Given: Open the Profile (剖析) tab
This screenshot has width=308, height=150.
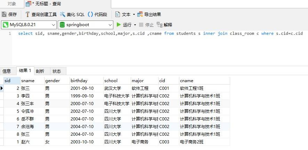Looking at the screenshot, I should click(40, 71).
